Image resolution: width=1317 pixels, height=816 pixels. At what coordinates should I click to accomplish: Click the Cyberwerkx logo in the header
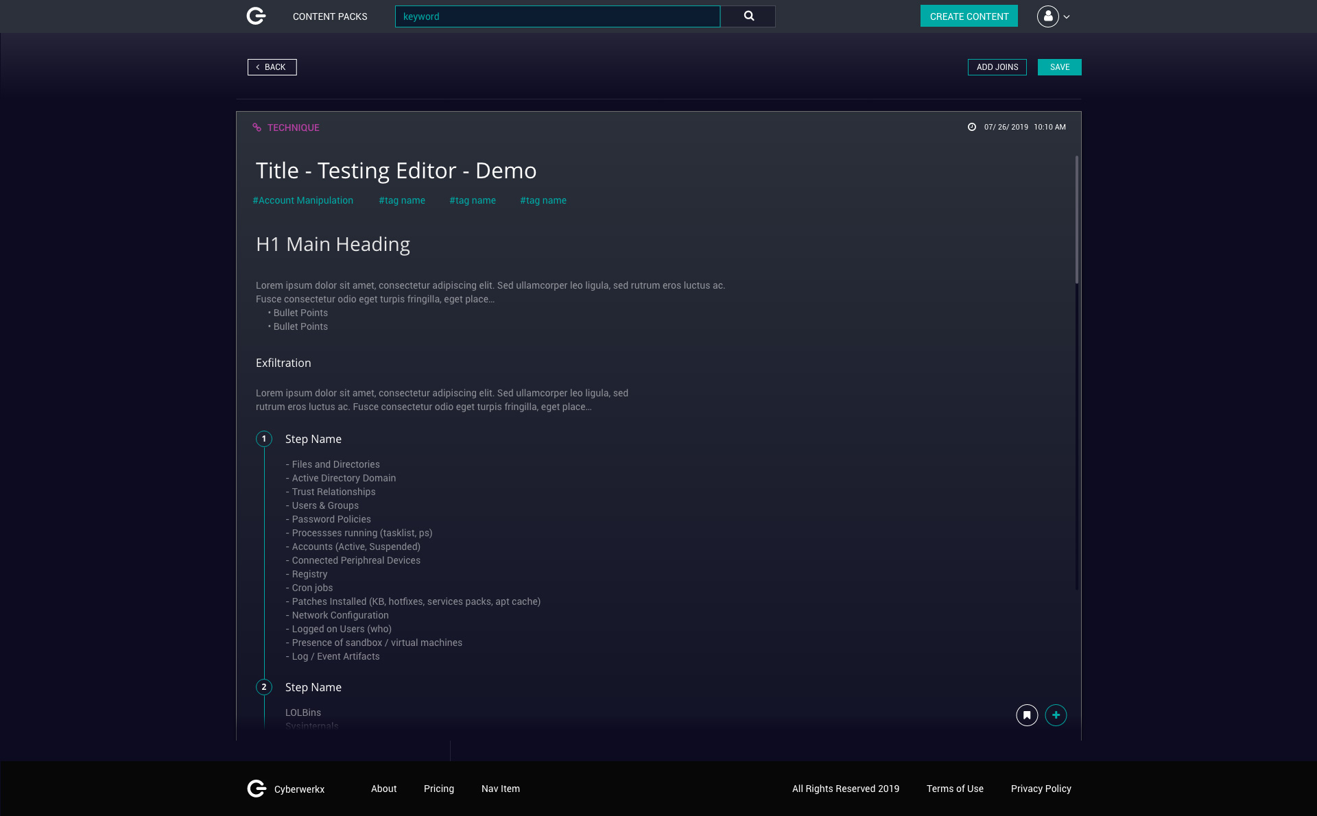(256, 16)
